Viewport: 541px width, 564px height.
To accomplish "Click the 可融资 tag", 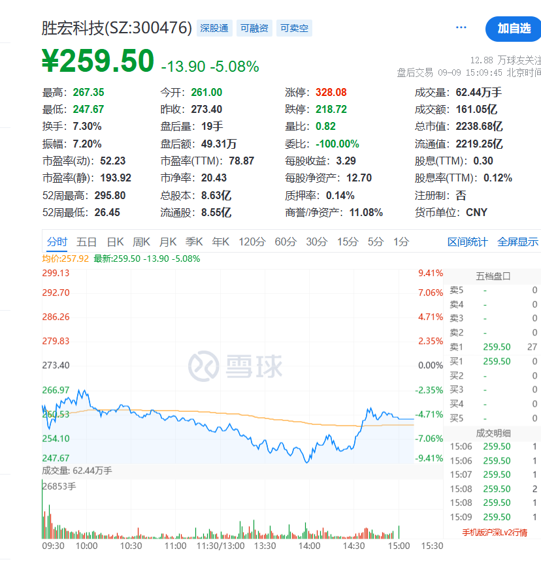I will pyautogui.click(x=254, y=29).
